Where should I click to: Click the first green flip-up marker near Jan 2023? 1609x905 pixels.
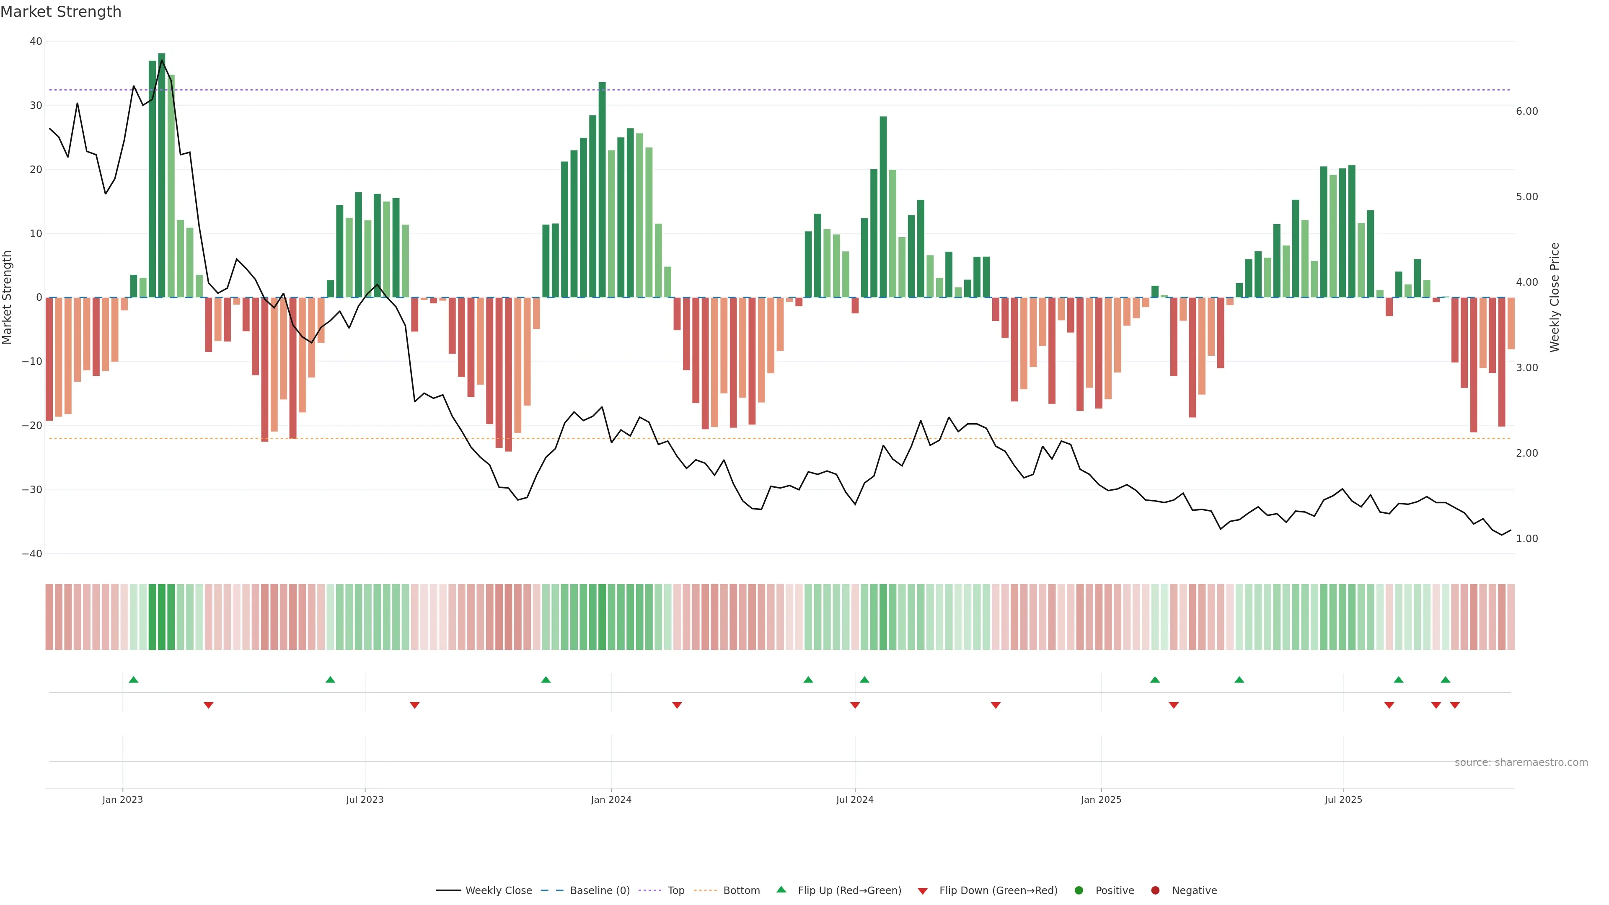pyautogui.click(x=134, y=680)
